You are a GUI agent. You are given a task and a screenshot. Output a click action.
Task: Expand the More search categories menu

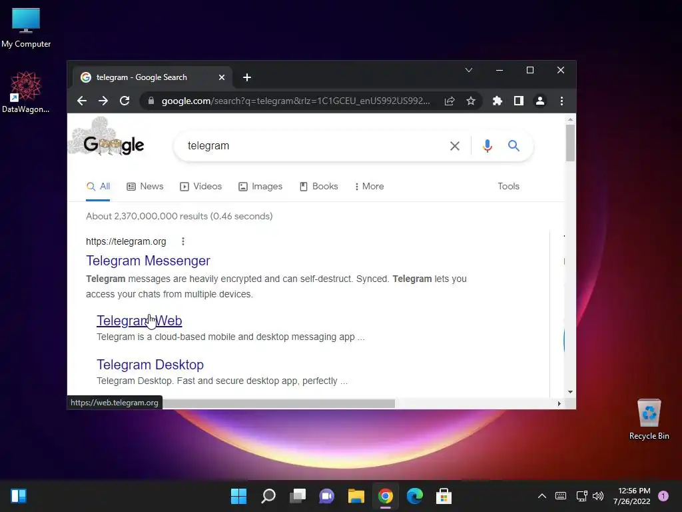(369, 187)
